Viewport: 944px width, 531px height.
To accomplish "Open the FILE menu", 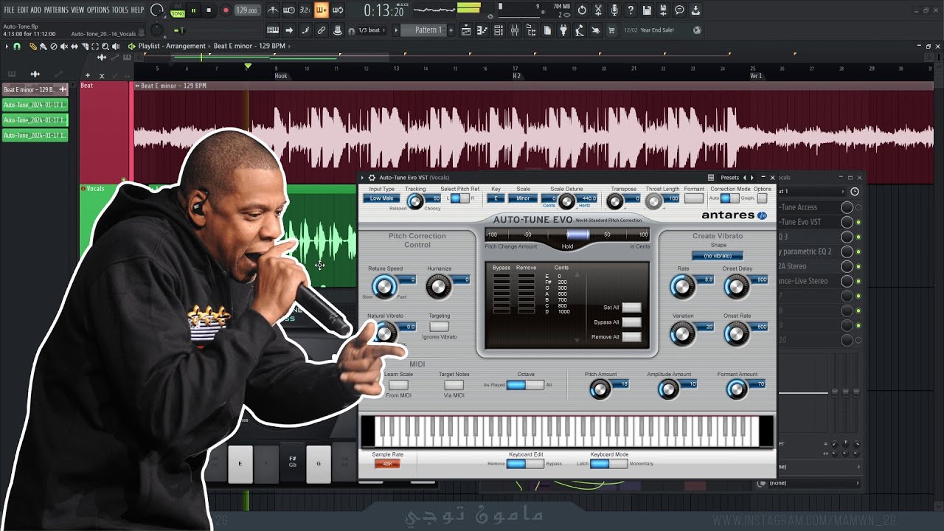I will (9, 10).
